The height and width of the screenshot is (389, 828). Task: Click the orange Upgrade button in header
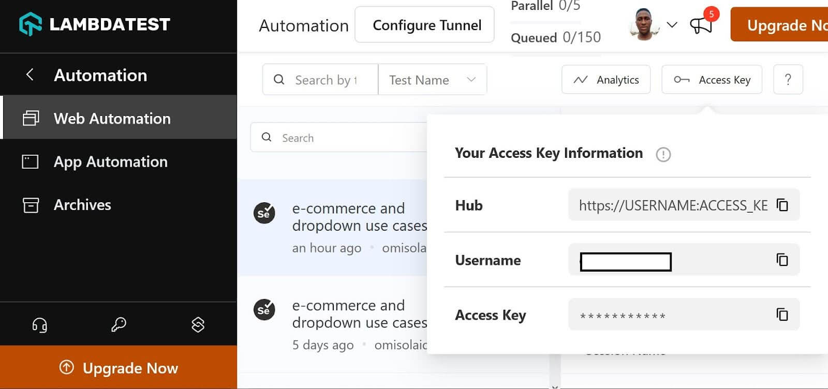click(x=779, y=24)
